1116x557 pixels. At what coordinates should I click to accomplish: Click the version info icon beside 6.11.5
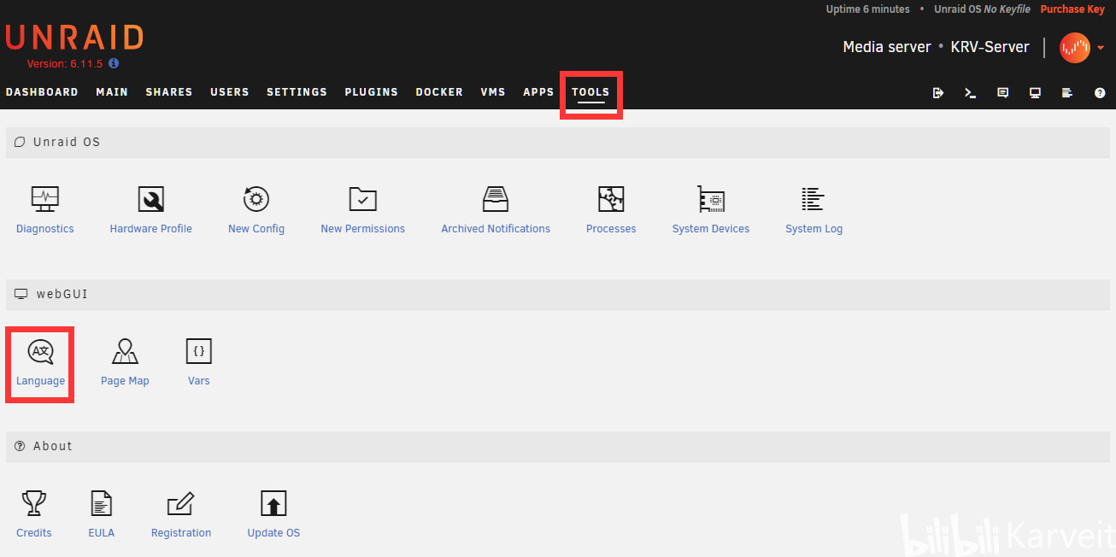114,63
